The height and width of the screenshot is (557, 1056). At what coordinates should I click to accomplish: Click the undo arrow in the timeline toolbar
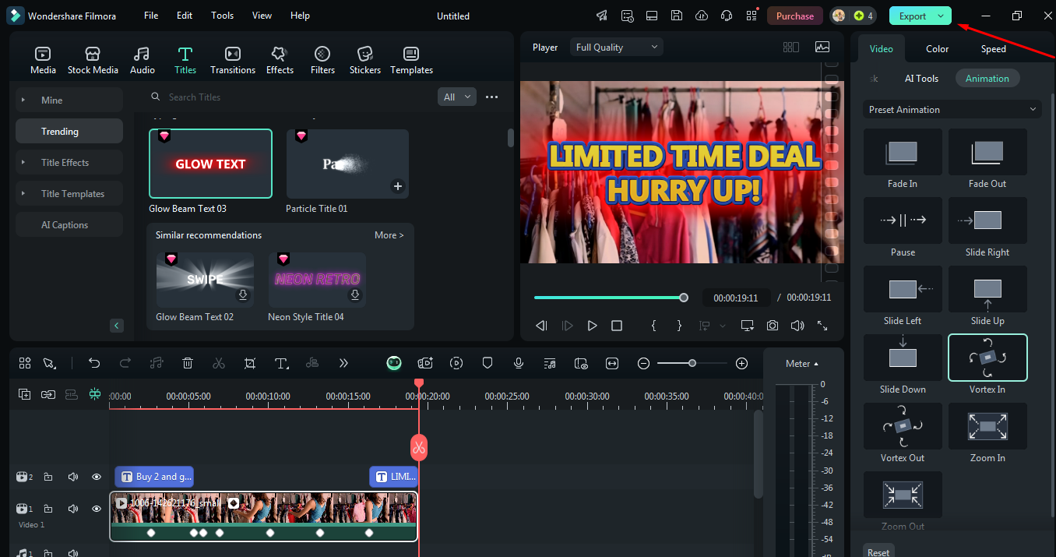[x=94, y=363]
